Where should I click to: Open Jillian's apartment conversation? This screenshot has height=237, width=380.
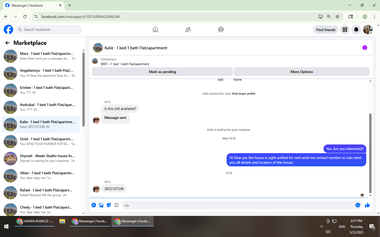point(41,176)
